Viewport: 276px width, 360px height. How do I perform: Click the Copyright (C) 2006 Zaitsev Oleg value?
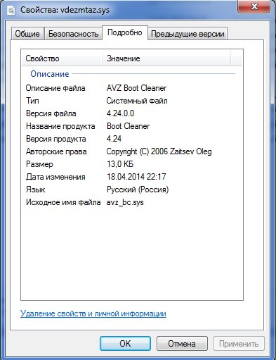coord(159,151)
